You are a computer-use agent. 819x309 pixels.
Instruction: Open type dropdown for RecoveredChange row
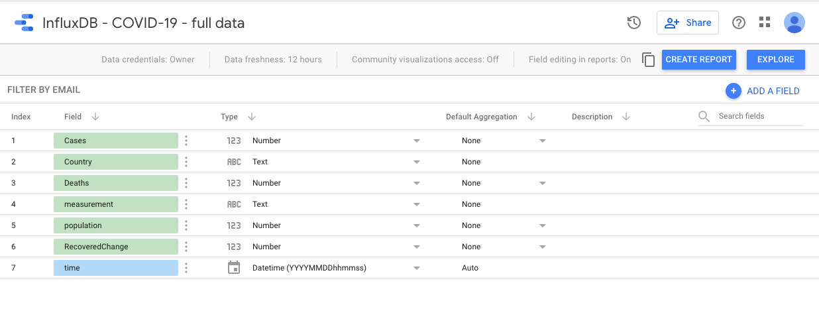click(x=417, y=247)
